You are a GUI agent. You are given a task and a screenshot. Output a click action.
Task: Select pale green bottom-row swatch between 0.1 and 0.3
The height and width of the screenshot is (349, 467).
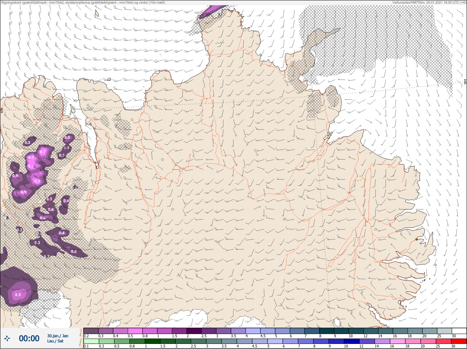tap(91, 341)
